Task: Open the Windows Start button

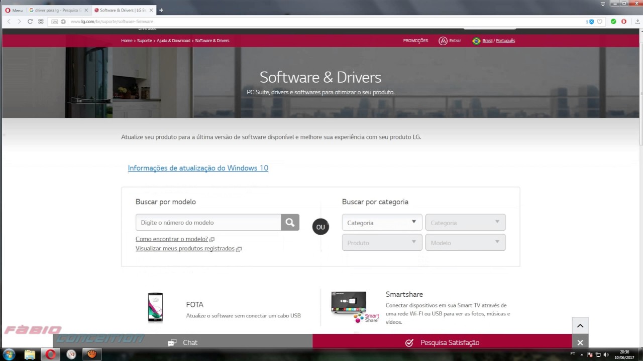Action: [9, 355]
